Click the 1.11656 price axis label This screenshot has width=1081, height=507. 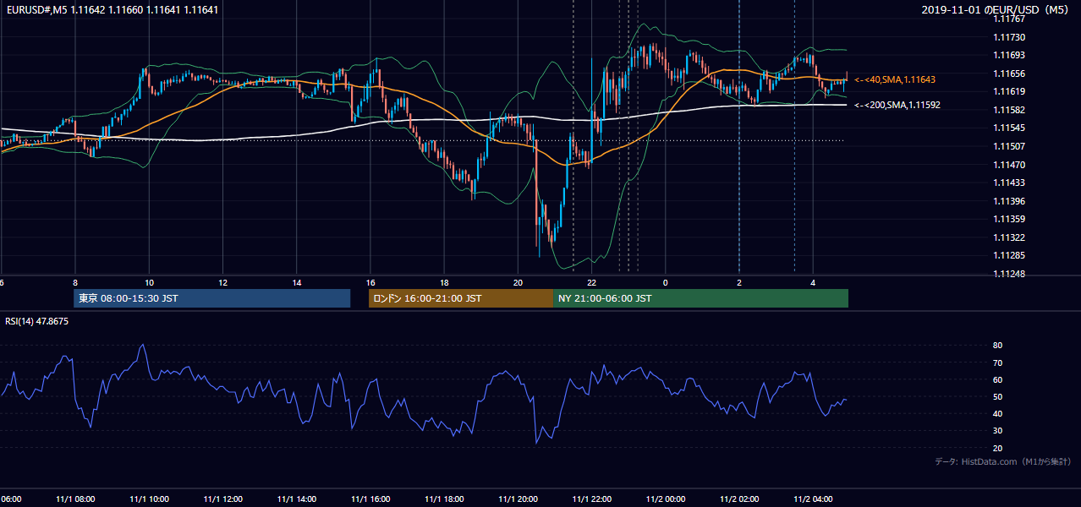coord(1008,74)
